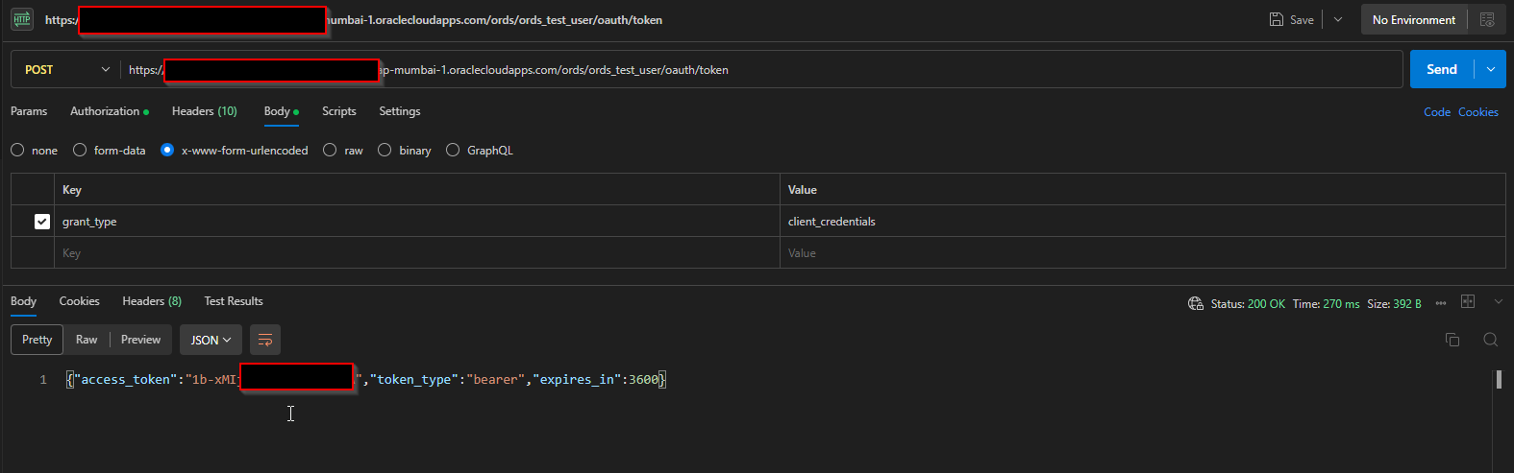Copy the response body using the copy icon
Screen dimensions: 1514x473
[1452, 340]
